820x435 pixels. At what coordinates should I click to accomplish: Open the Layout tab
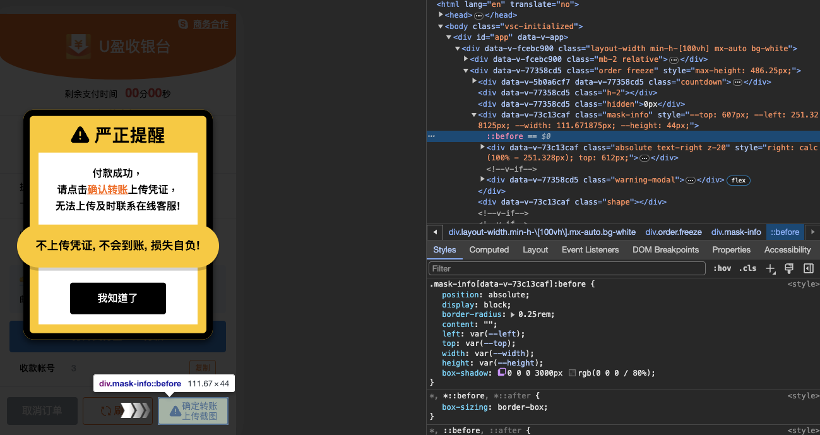535,249
